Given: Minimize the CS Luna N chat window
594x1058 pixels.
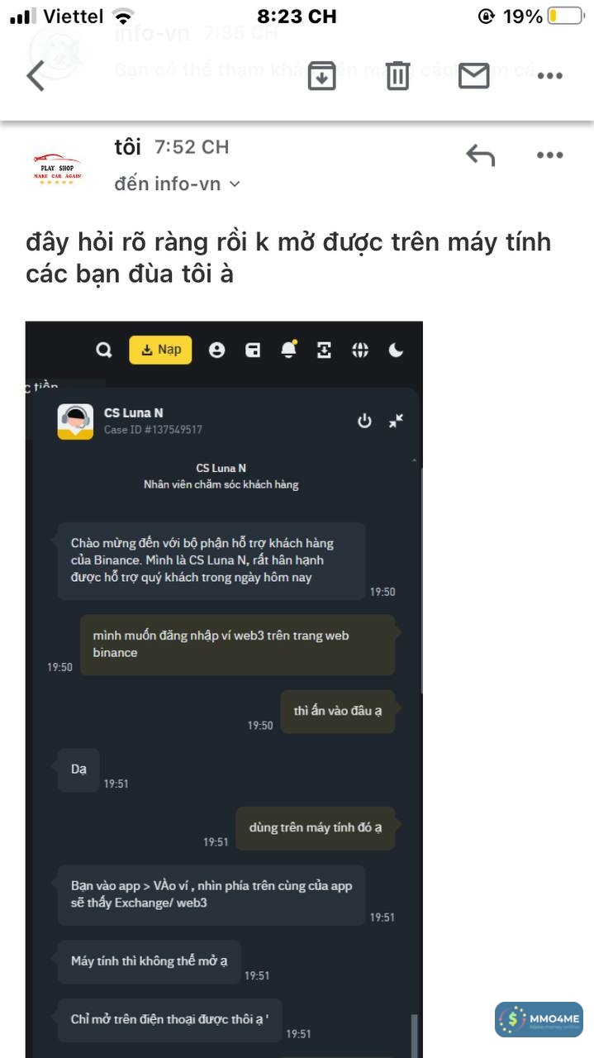Looking at the screenshot, I should (x=396, y=421).
